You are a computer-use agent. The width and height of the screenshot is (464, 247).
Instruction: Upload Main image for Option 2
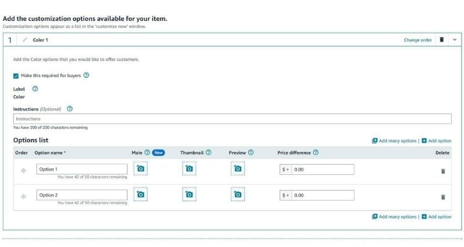(140, 195)
